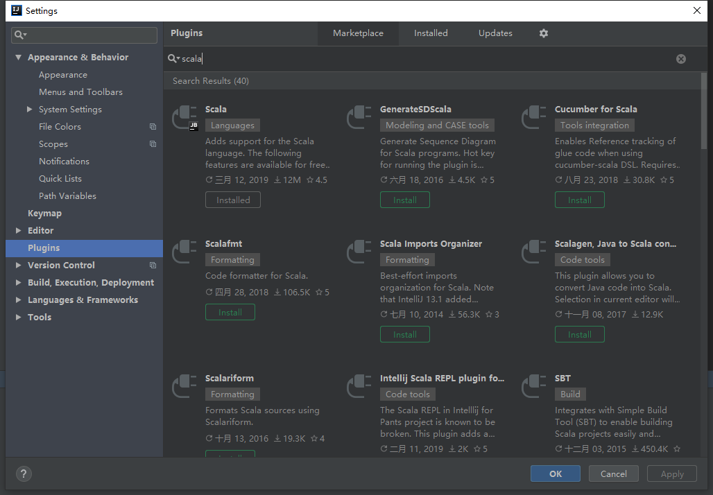
Task: Click the Scalariform plugin icon
Action: click(185, 386)
